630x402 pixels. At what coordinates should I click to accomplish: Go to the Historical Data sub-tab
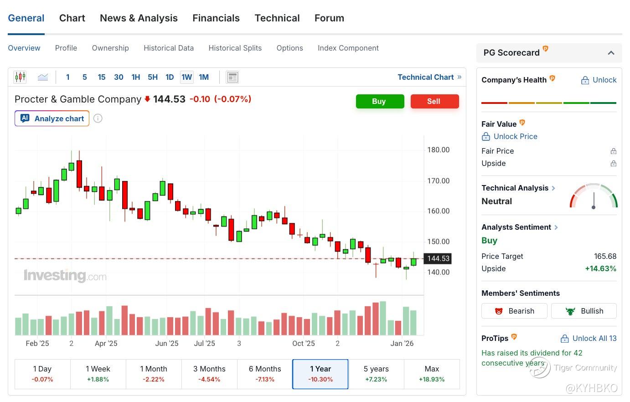(169, 48)
